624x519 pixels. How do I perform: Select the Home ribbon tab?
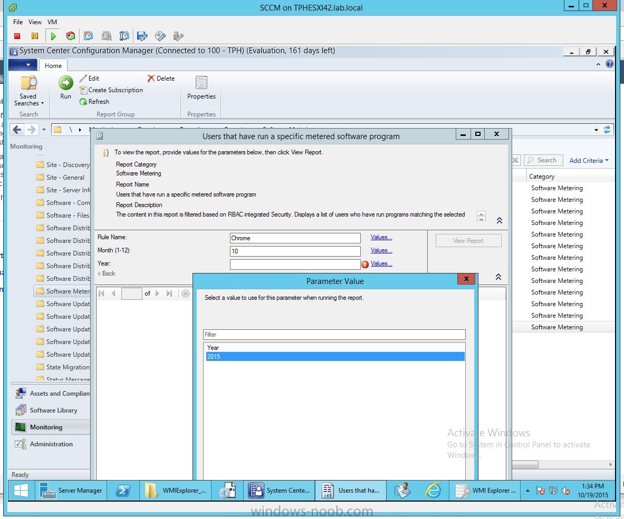coord(53,65)
